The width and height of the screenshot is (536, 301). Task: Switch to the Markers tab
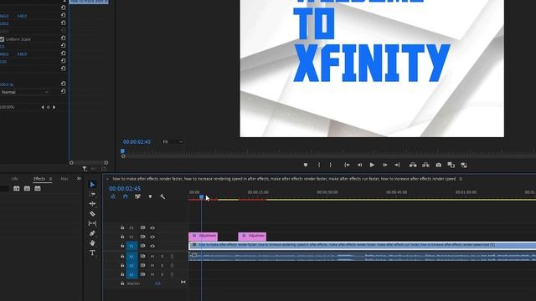click(x=64, y=179)
